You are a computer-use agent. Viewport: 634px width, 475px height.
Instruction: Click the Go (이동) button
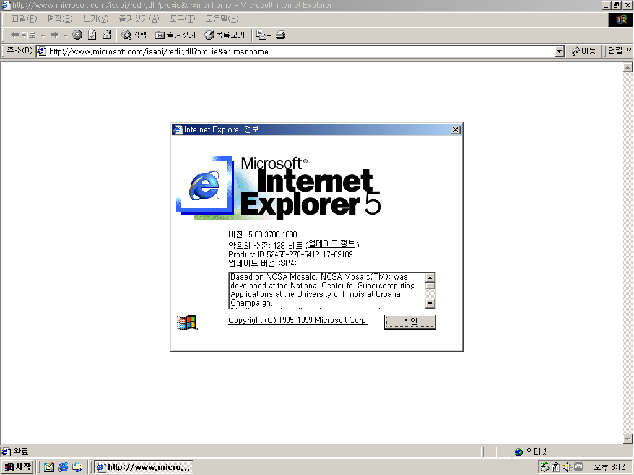pyautogui.click(x=584, y=51)
